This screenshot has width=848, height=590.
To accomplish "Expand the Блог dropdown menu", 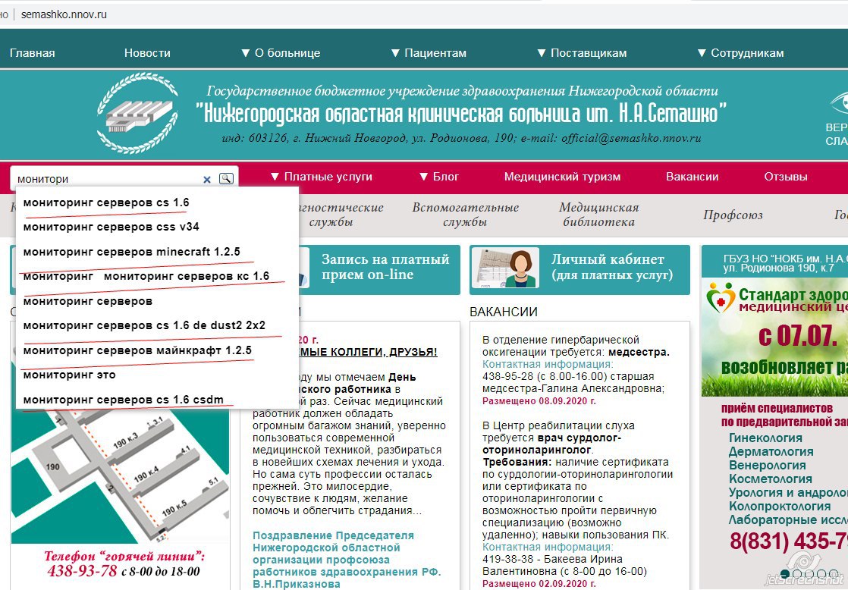I will (439, 177).
